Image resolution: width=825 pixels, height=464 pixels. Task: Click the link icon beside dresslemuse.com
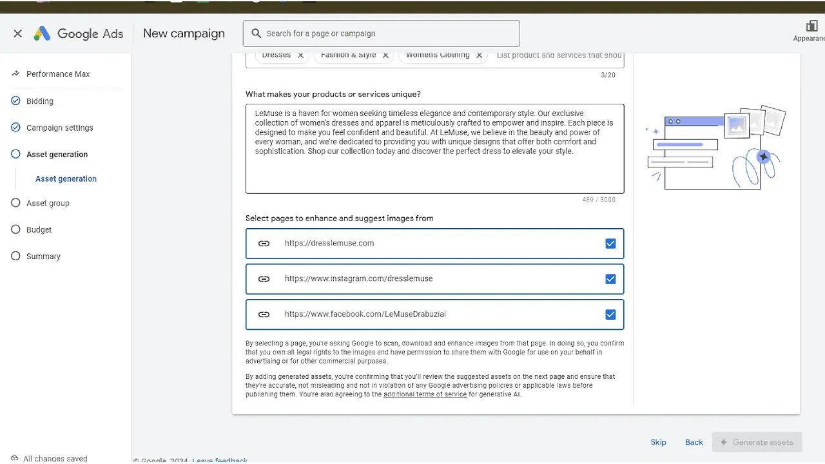[264, 244]
